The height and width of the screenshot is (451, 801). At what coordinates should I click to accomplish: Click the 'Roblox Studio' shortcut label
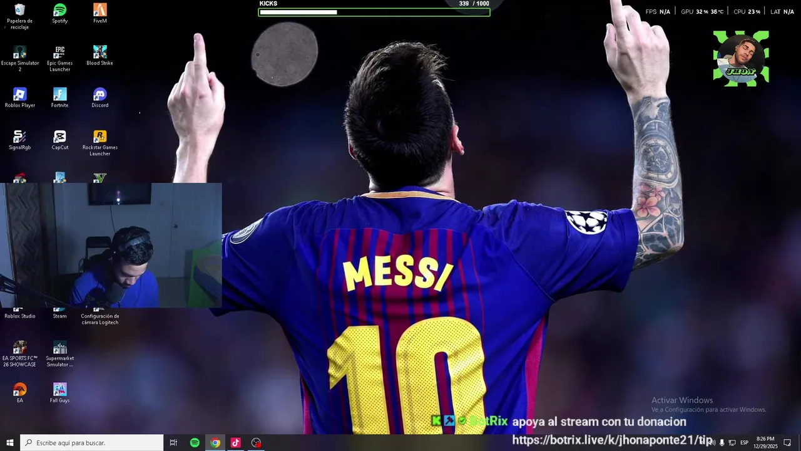20,316
